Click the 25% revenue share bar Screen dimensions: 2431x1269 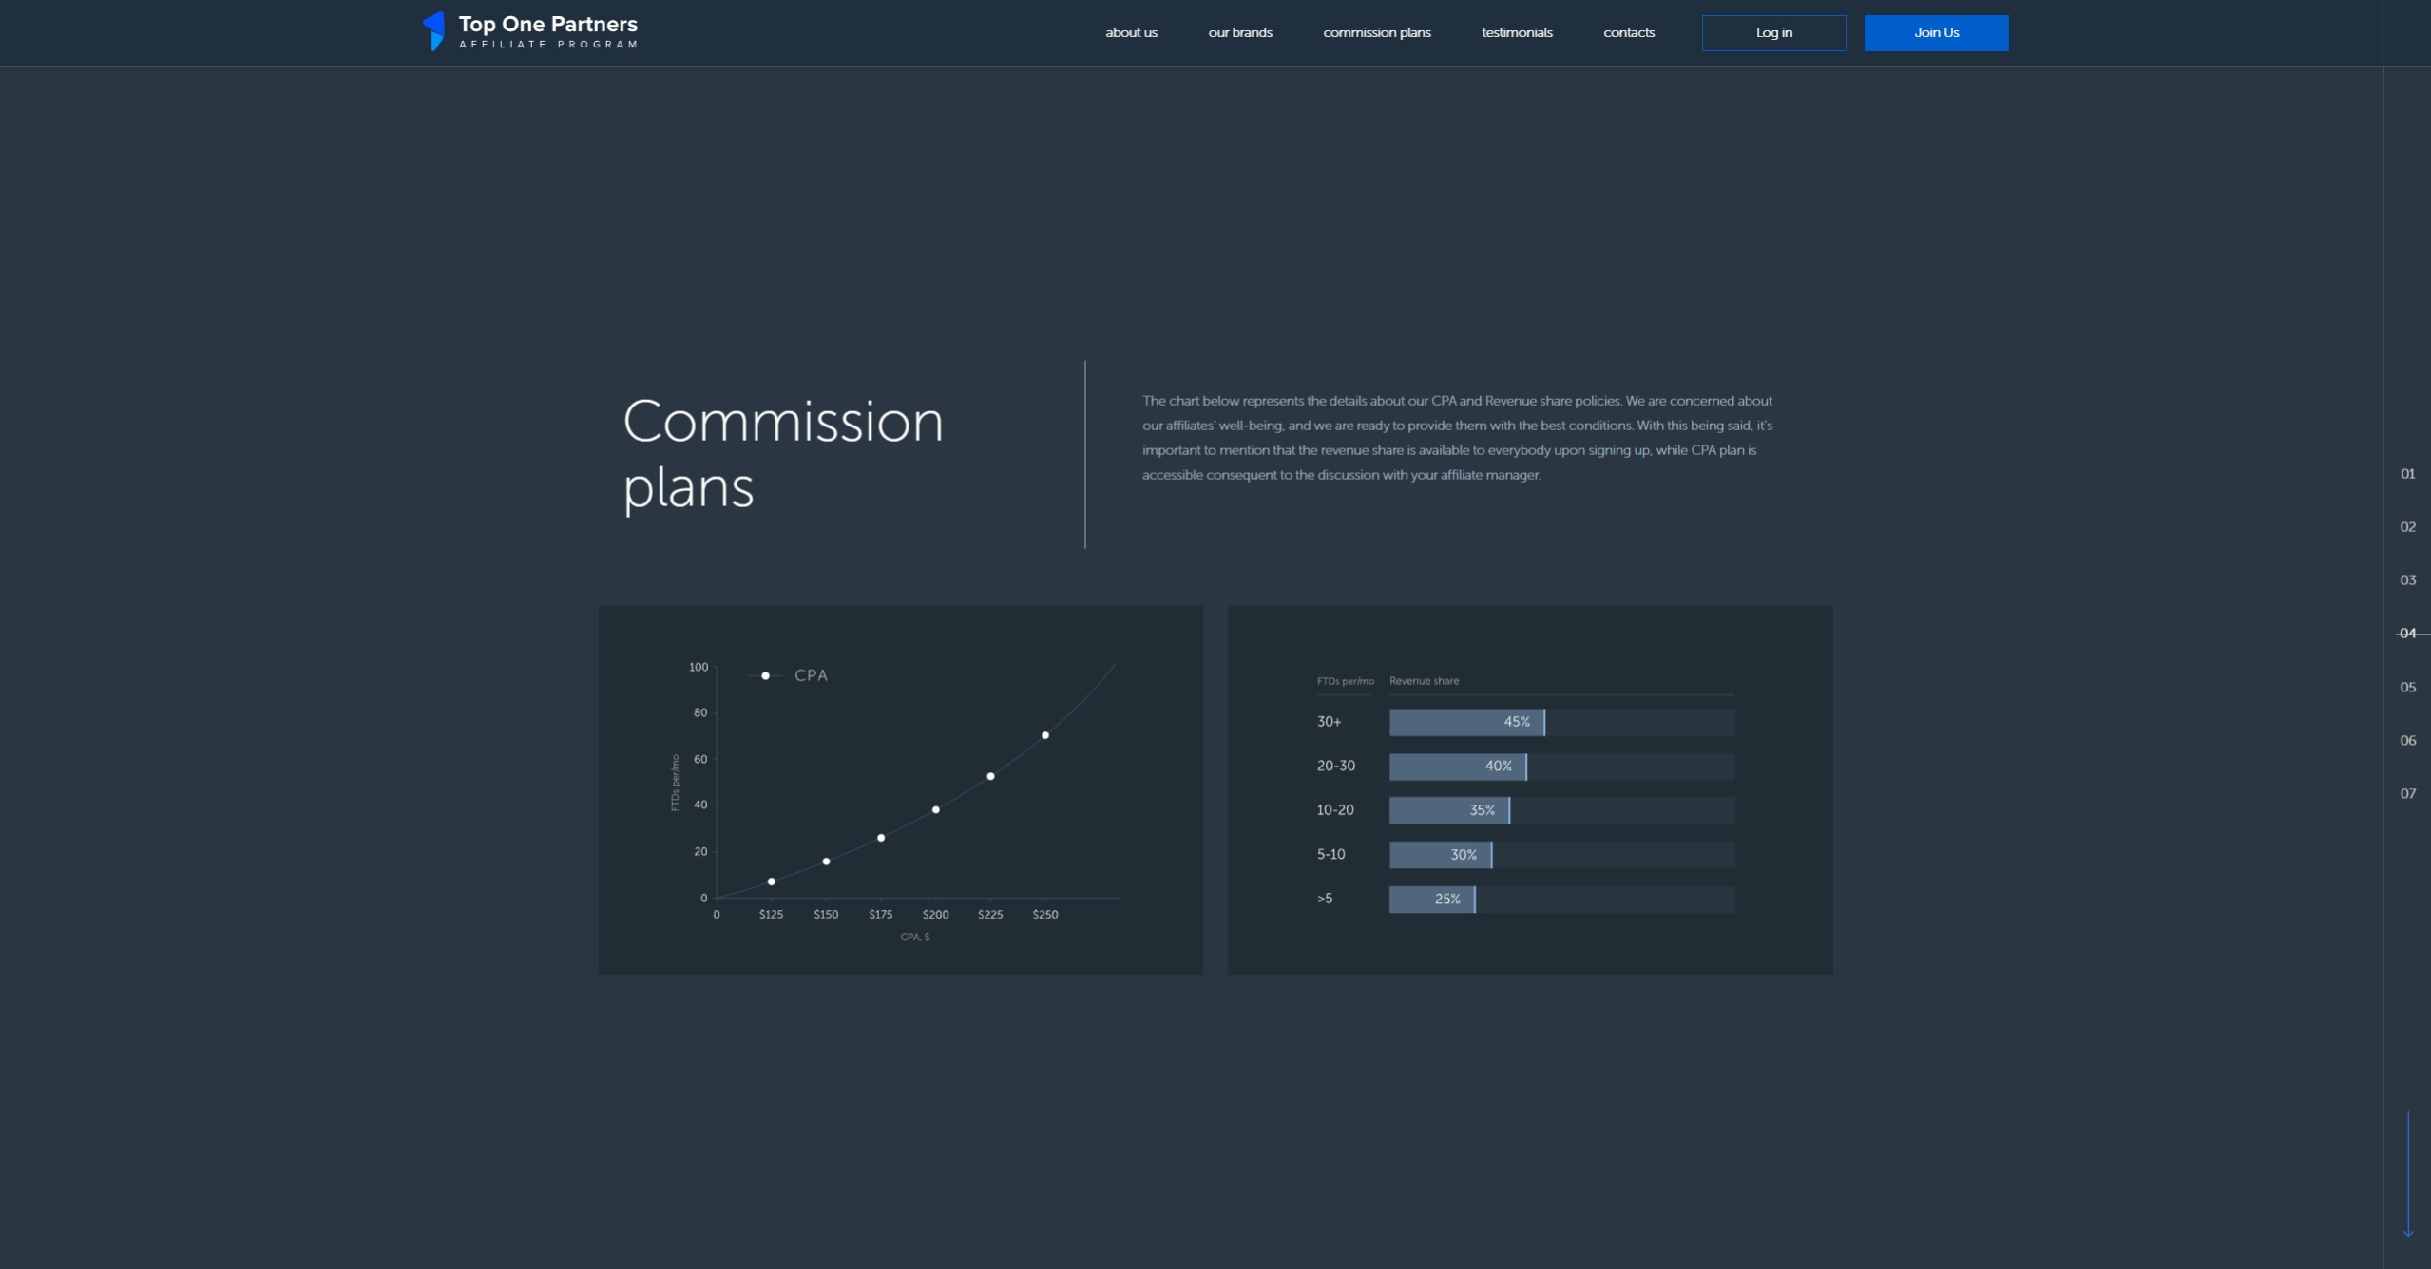pos(1431,900)
